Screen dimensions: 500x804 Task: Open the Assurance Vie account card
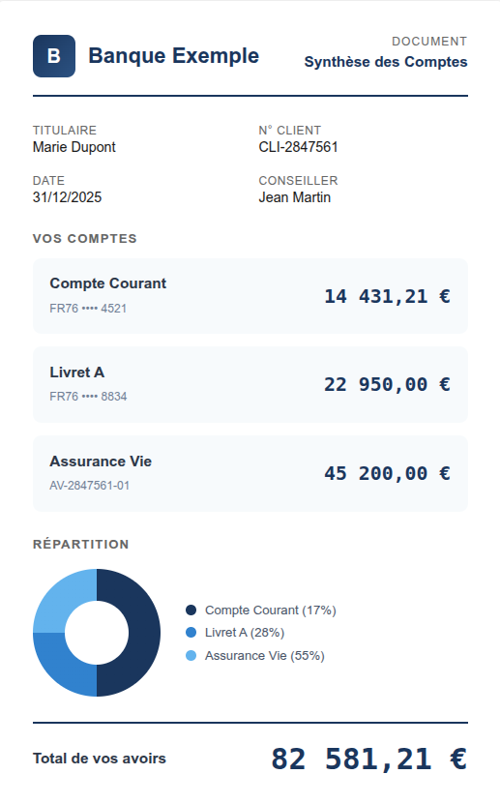pos(250,473)
